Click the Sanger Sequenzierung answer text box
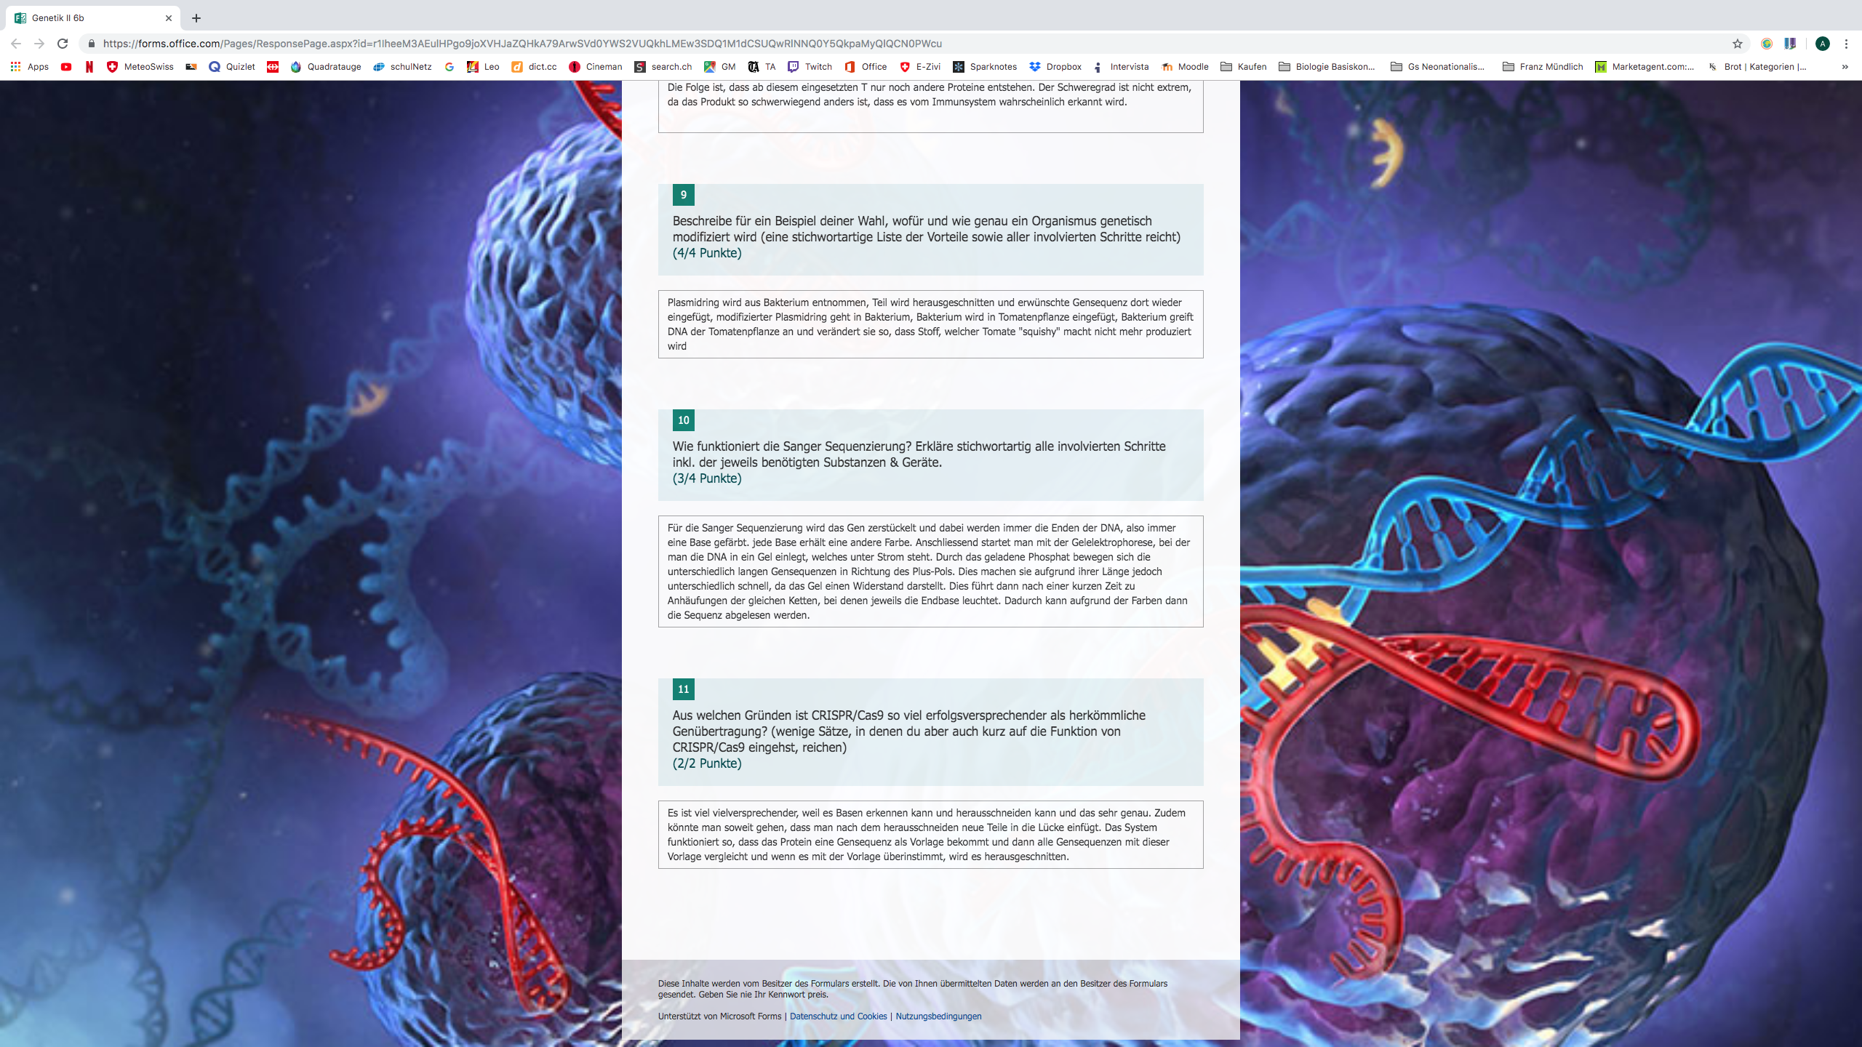The height and width of the screenshot is (1047, 1862). pyautogui.click(x=930, y=571)
